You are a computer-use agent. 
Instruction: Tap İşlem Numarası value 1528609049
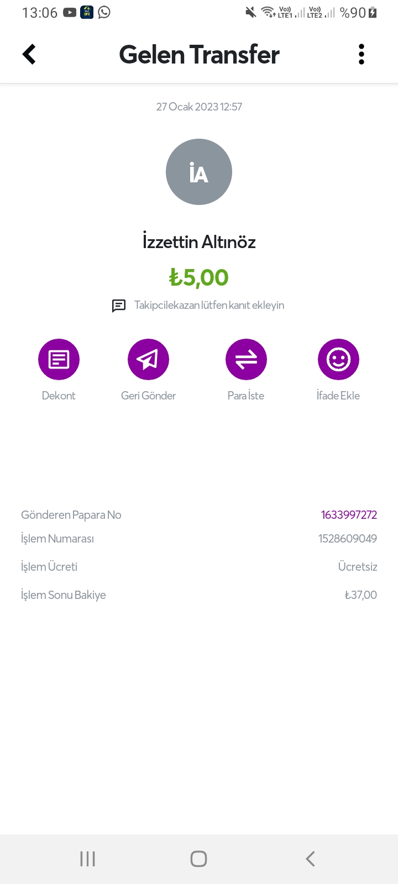coord(347,539)
